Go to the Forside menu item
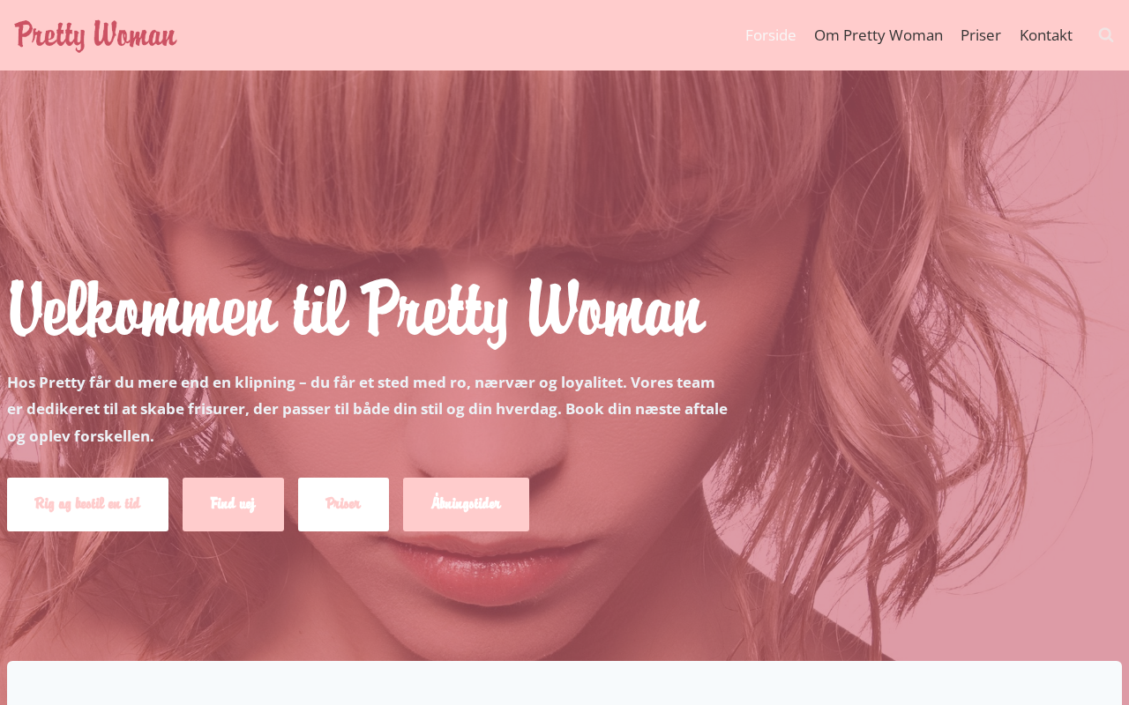The image size is (1129, 705). pos(770,35)
